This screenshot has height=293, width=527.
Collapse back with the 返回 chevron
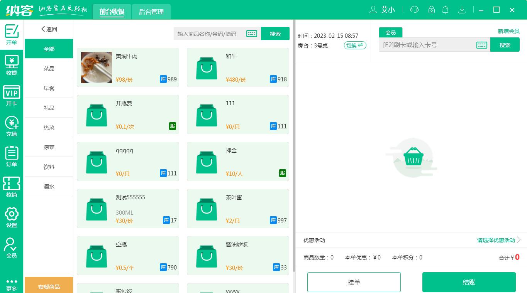pos(43,29)
